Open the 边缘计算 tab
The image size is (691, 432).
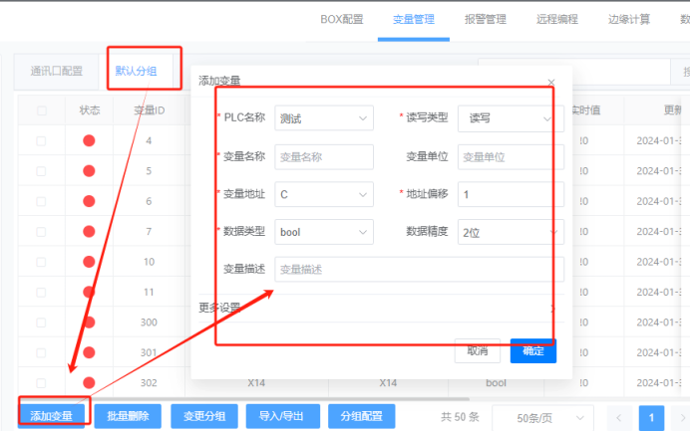click(x=629, y=19)
